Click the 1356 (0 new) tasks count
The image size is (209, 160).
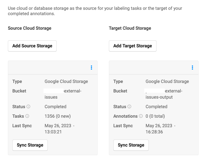click(58, 116)
